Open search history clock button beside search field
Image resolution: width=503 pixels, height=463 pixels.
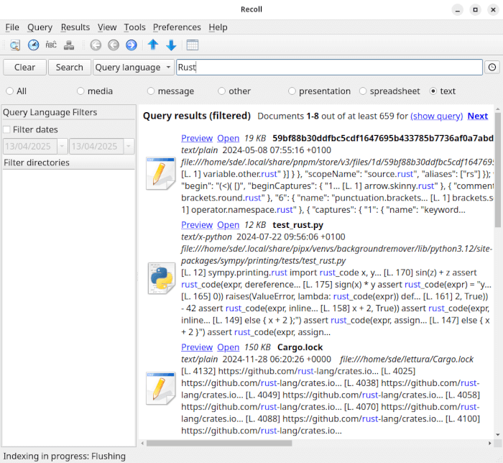click(x=492, y=68)
